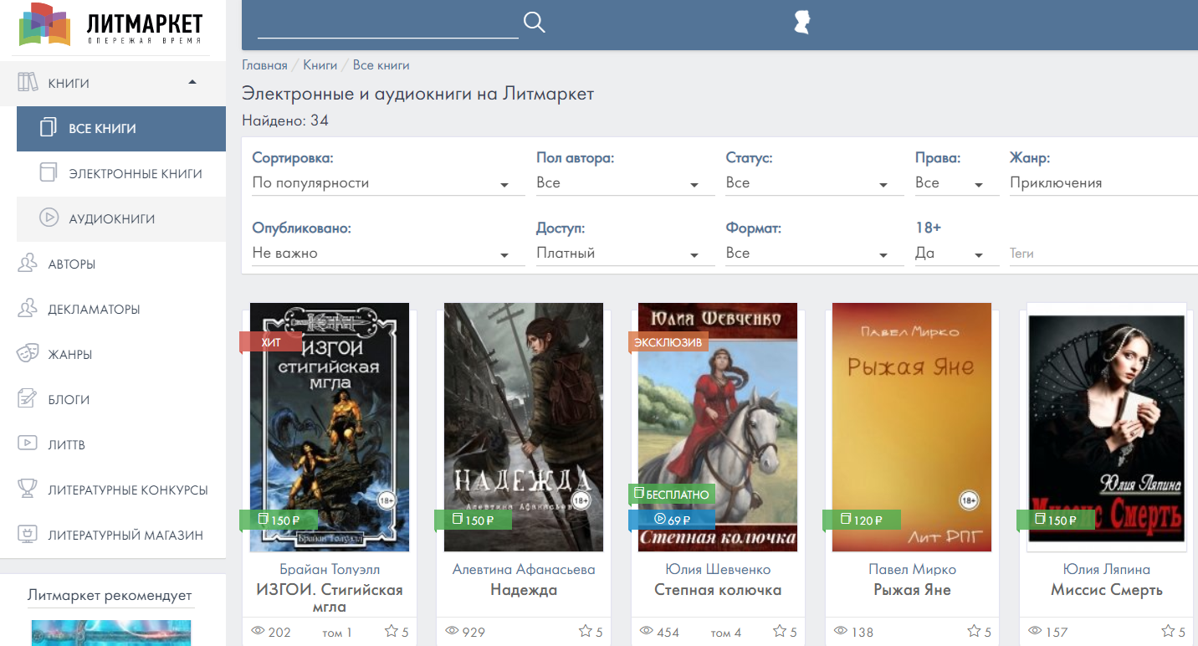The width and height of the screenshot is (1198, 646).
Task: Open book title Рыжая Яне
Action: 912,590
